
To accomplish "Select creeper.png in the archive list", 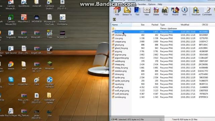I will point(160,42).
